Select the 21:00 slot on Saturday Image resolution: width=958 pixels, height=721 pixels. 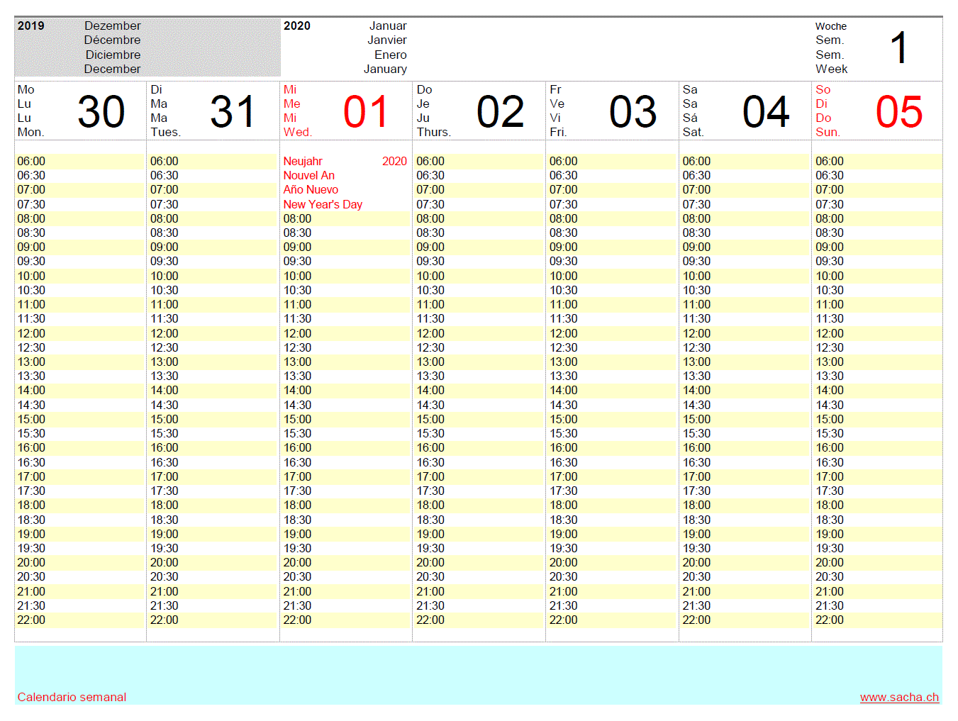coord(745,592)
